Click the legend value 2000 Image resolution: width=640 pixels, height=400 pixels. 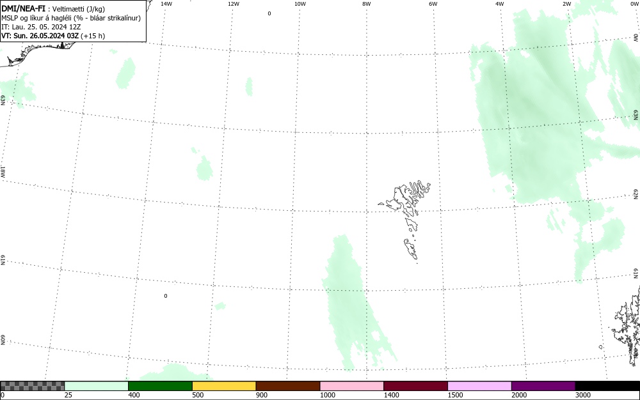click(x=519, y=395)
